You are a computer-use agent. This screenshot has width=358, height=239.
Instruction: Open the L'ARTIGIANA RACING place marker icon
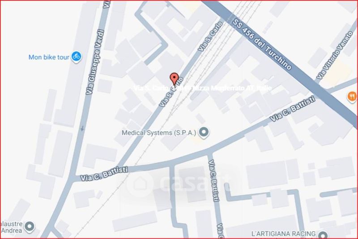(x=323, y=234)
